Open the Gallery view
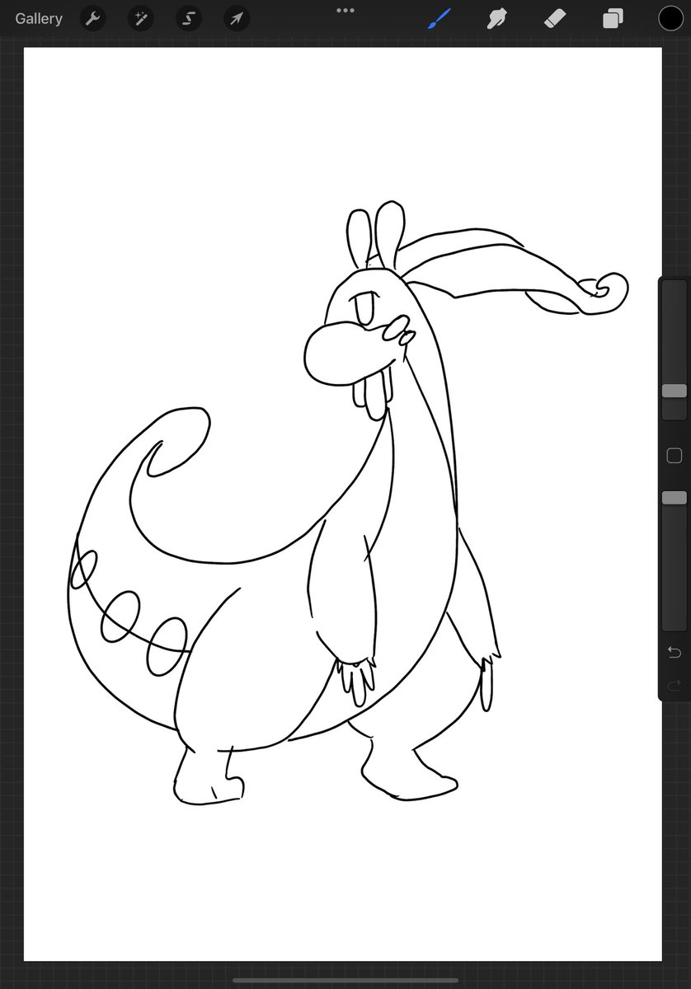The image size is (691, 989). pyautogui.click(x=39, y=18)
